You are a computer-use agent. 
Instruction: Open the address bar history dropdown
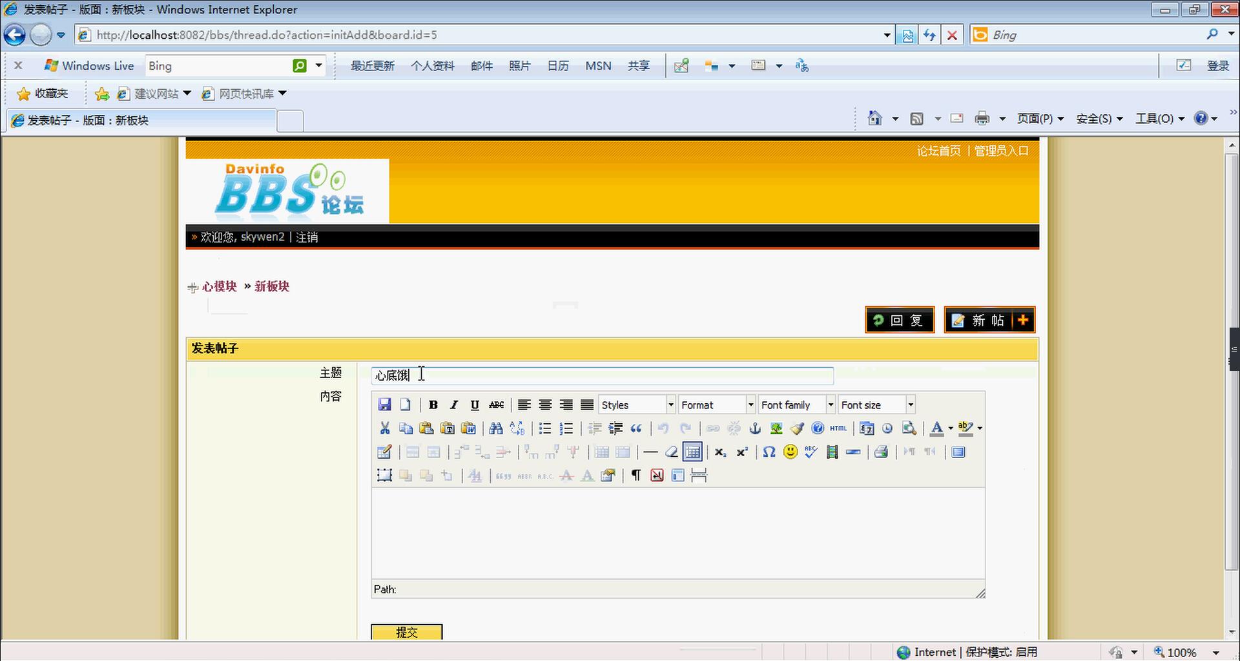(x=887, y=35)
